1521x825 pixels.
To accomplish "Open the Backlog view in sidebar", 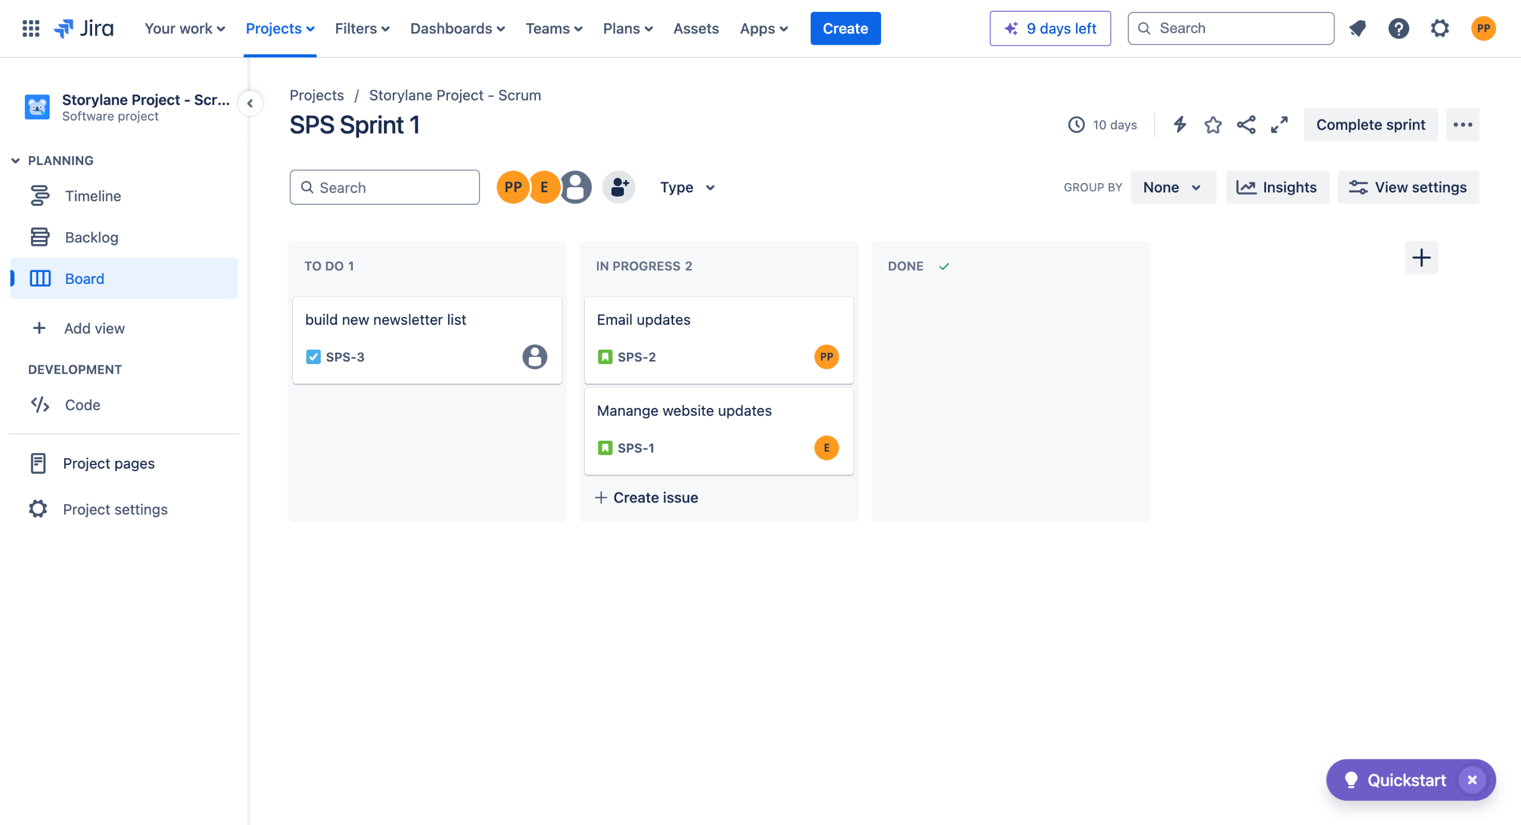I will click(91, 238).
